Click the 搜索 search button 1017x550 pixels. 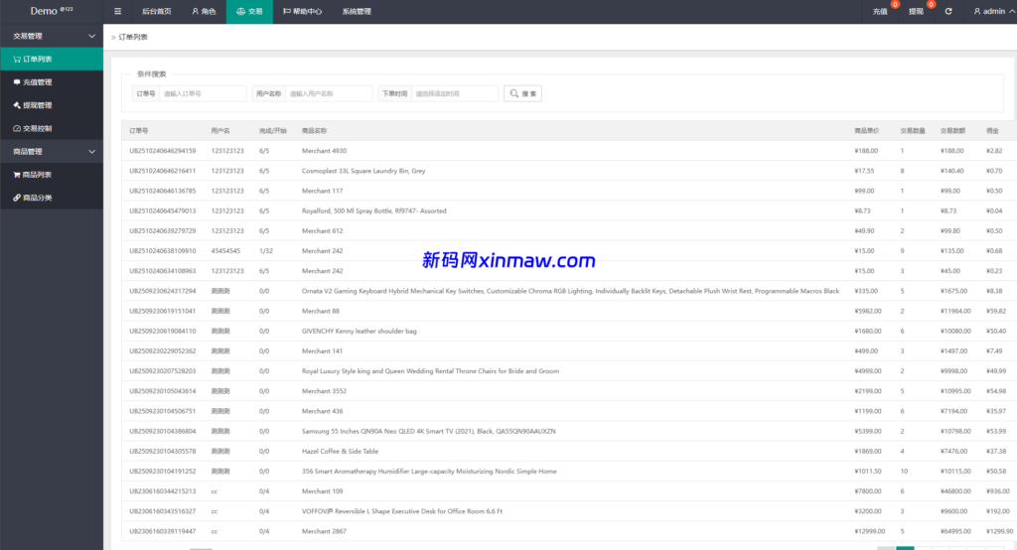[522, 93]
